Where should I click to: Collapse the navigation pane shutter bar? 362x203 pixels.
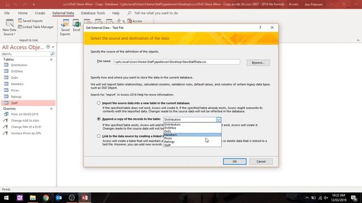53,47
